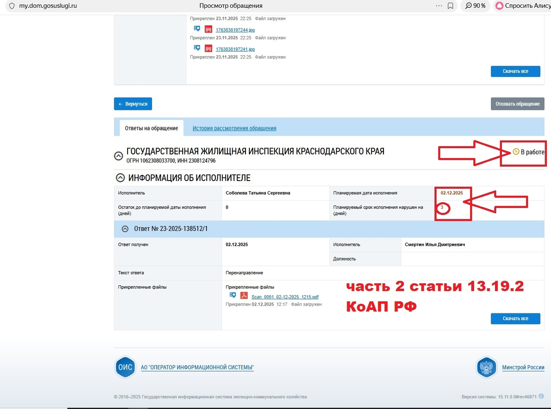Image resolution: width=551 pixels, height=409 pixels.
Task: Open the Спросить Алису assistant
Action: pyautogui.click(x=522, y=6)
